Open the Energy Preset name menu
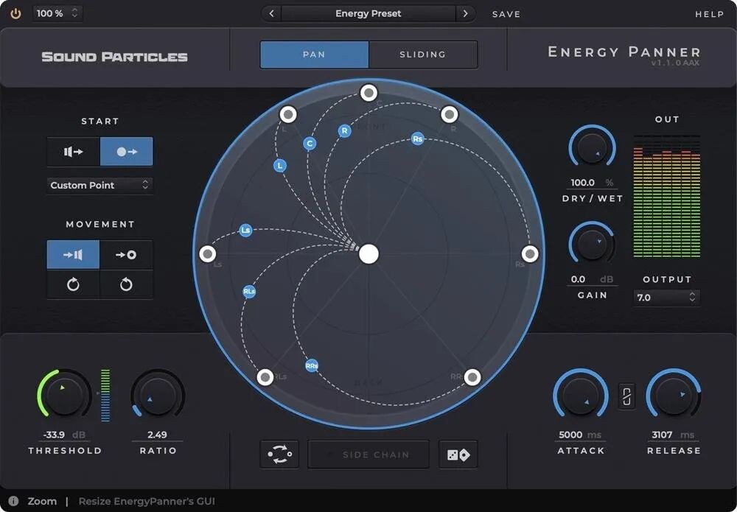The height and width of the screenshot is (512, 737). click(368, 13)
